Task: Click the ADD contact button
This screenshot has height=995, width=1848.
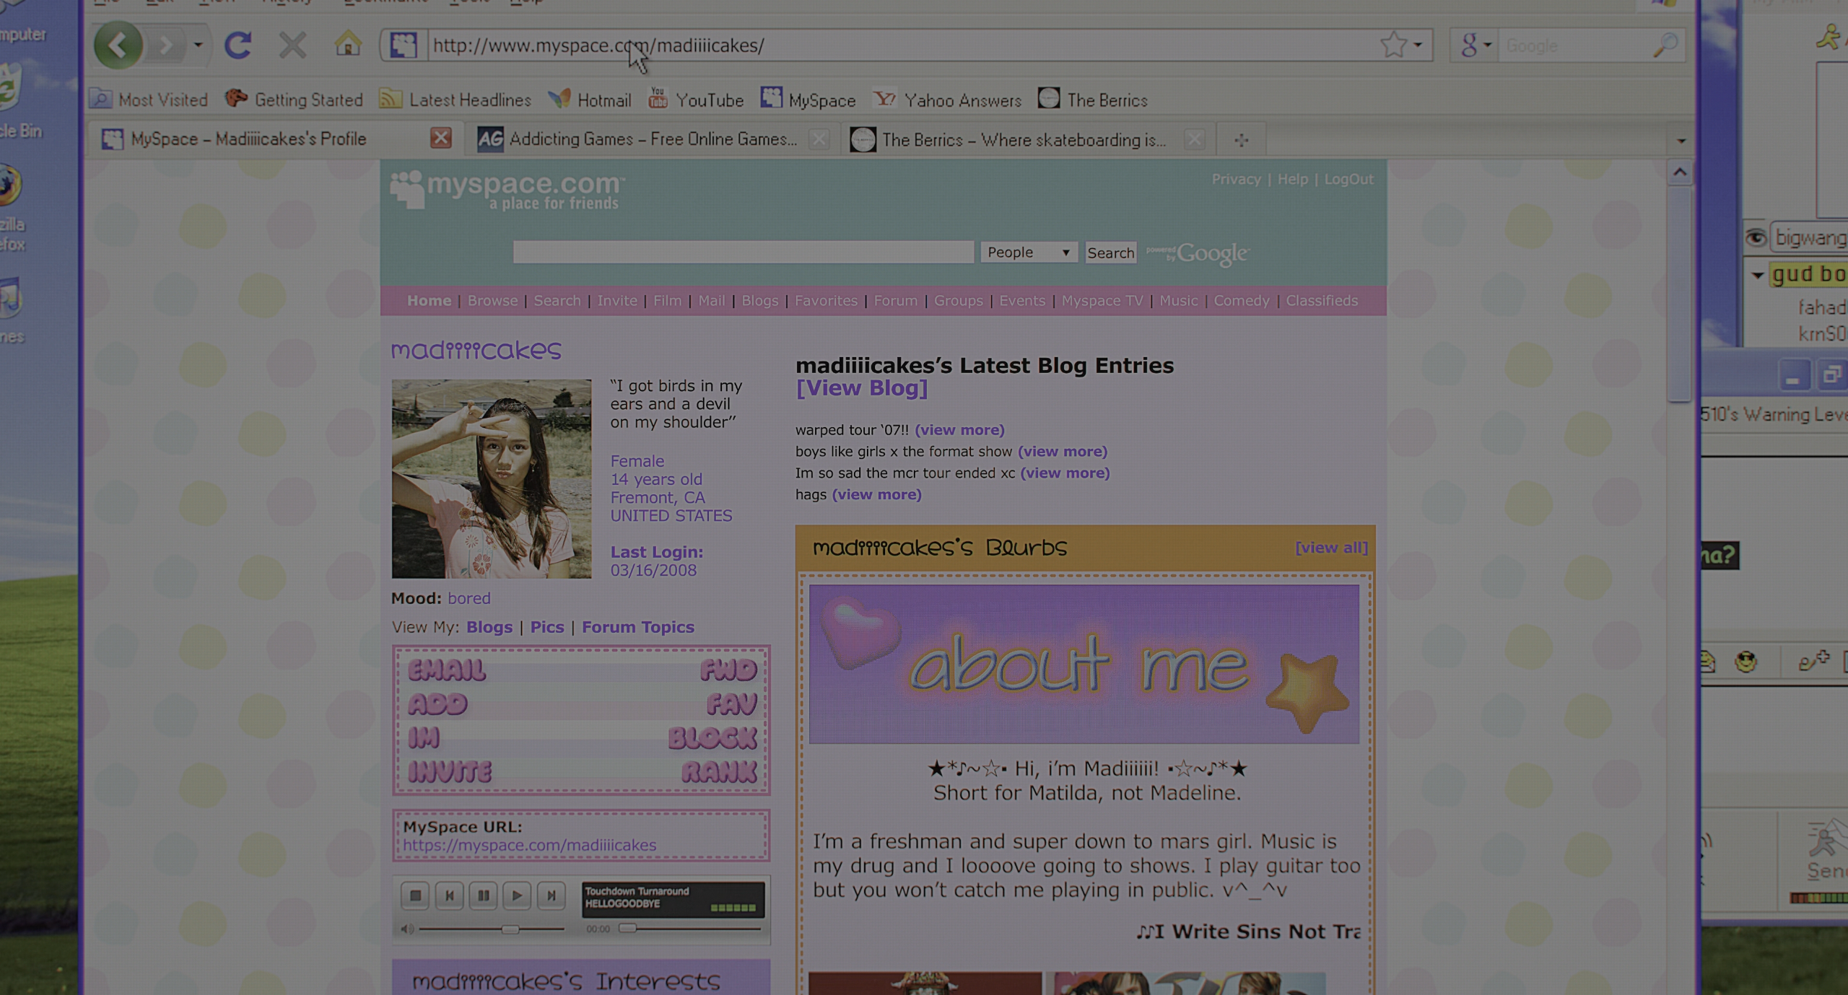Action: 437,704
